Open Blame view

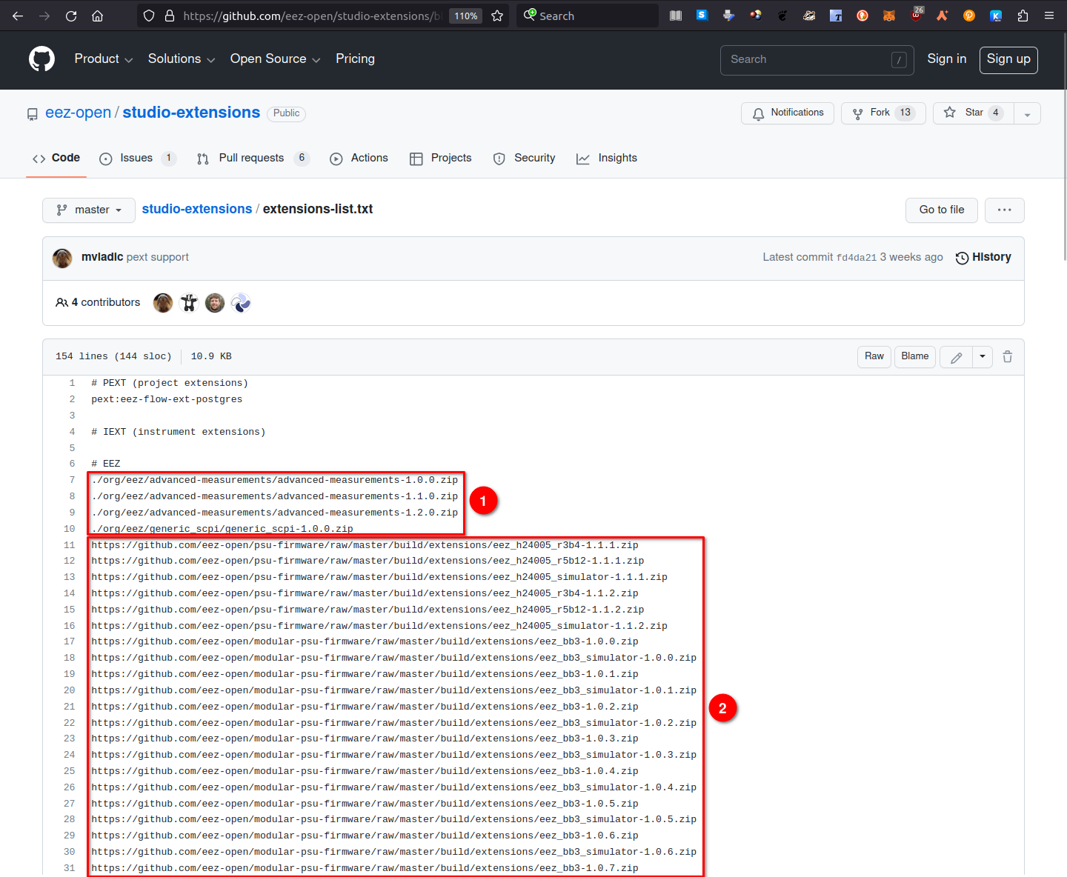pyautogui.click(x=915, y=357)
